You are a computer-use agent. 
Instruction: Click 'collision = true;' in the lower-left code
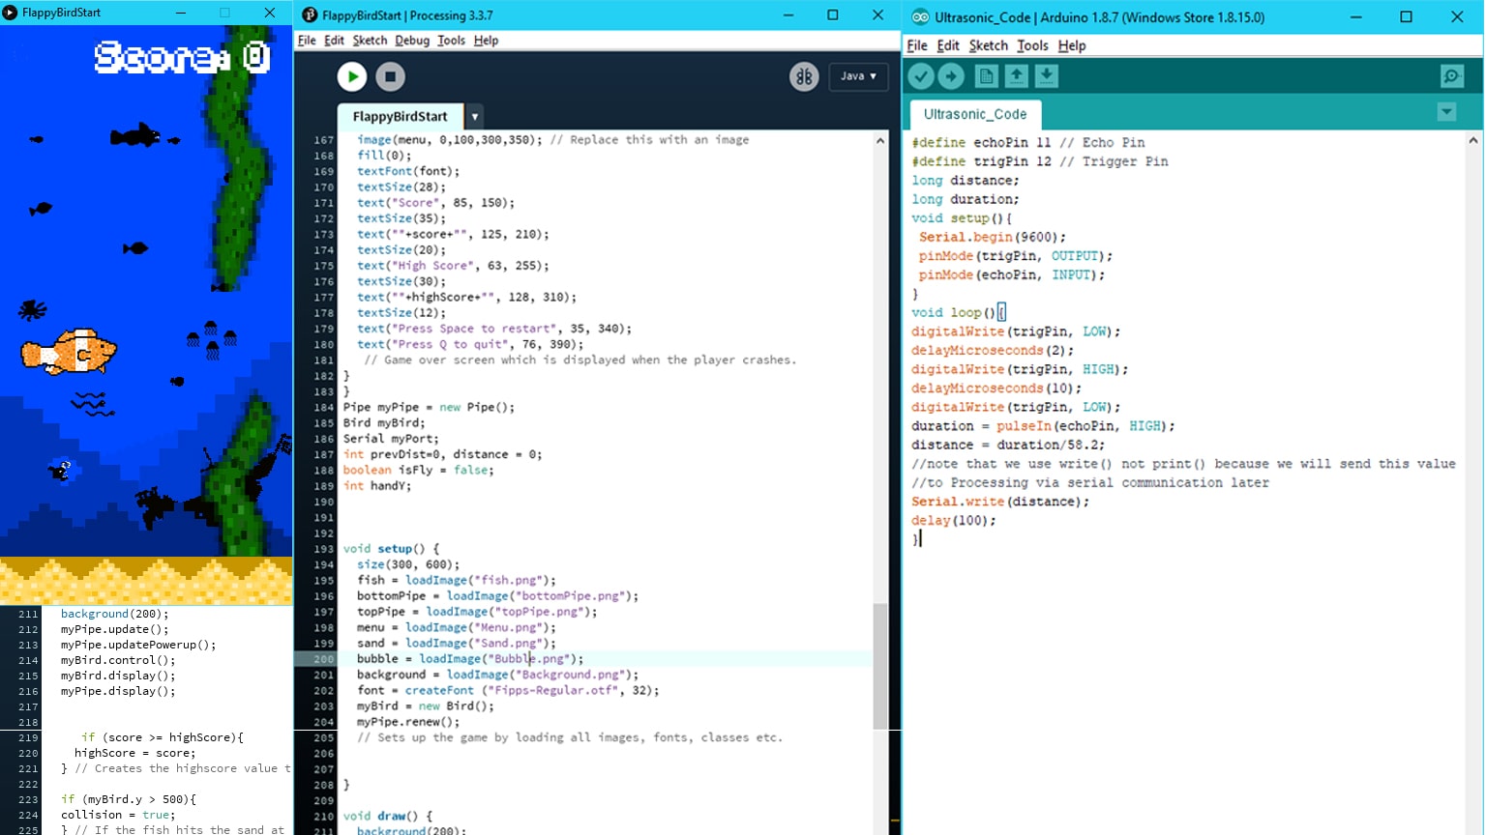click(x=118, y=815)
